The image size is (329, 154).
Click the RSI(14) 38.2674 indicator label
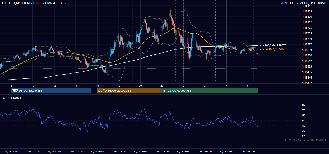(x=11, y=98)
